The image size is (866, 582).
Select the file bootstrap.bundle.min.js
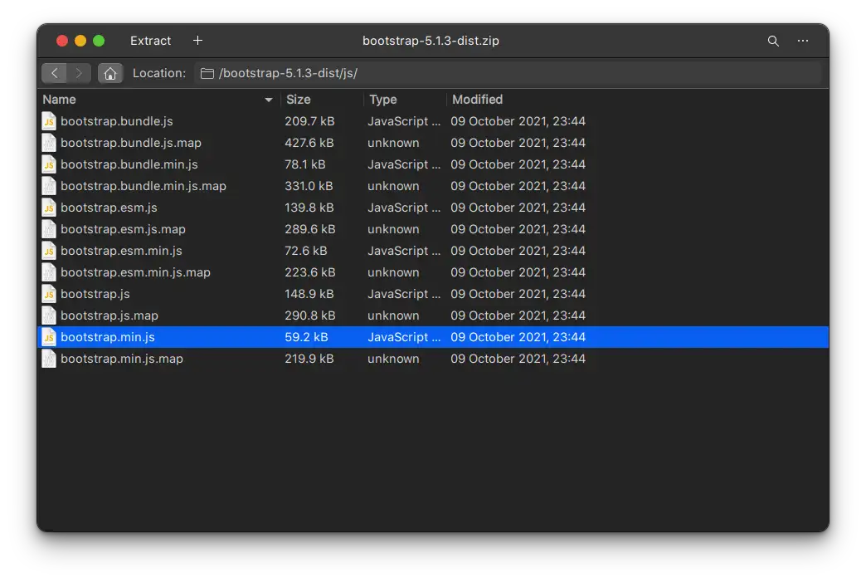tap(129, 164)
